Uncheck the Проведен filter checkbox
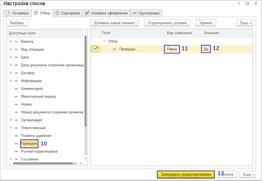The height and width of the screenshot is (181, 262). [x=95, y=49]
